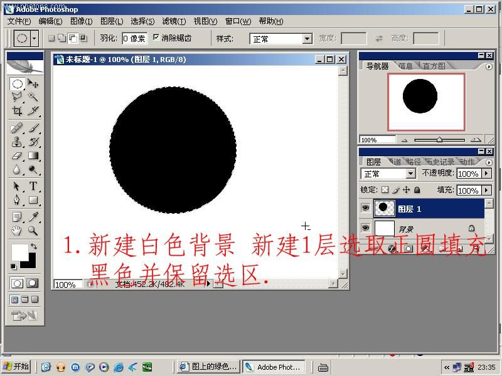Viewport: 502px width, 376px height.
Task: Open the 样式 style dropdown
Action: [x=307, y=39]
